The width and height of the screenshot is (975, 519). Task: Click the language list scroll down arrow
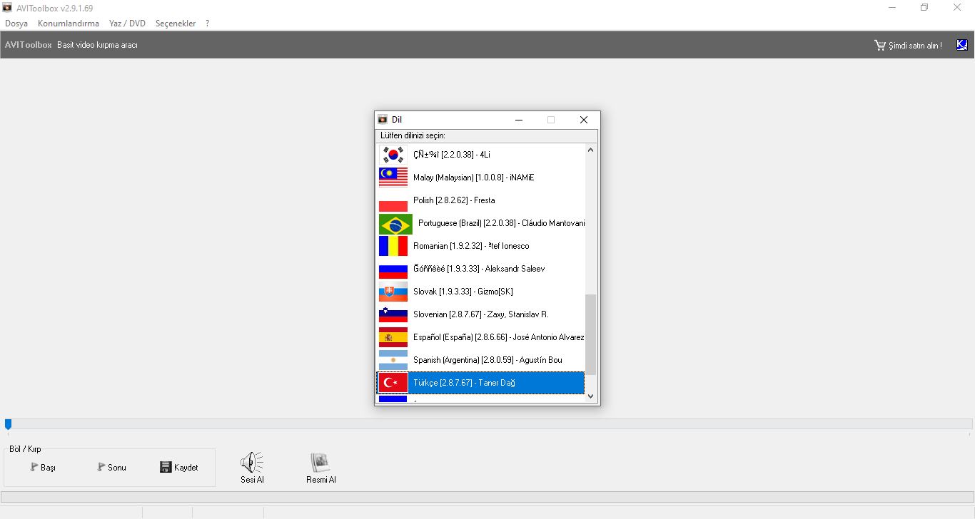tap(590, 396)
